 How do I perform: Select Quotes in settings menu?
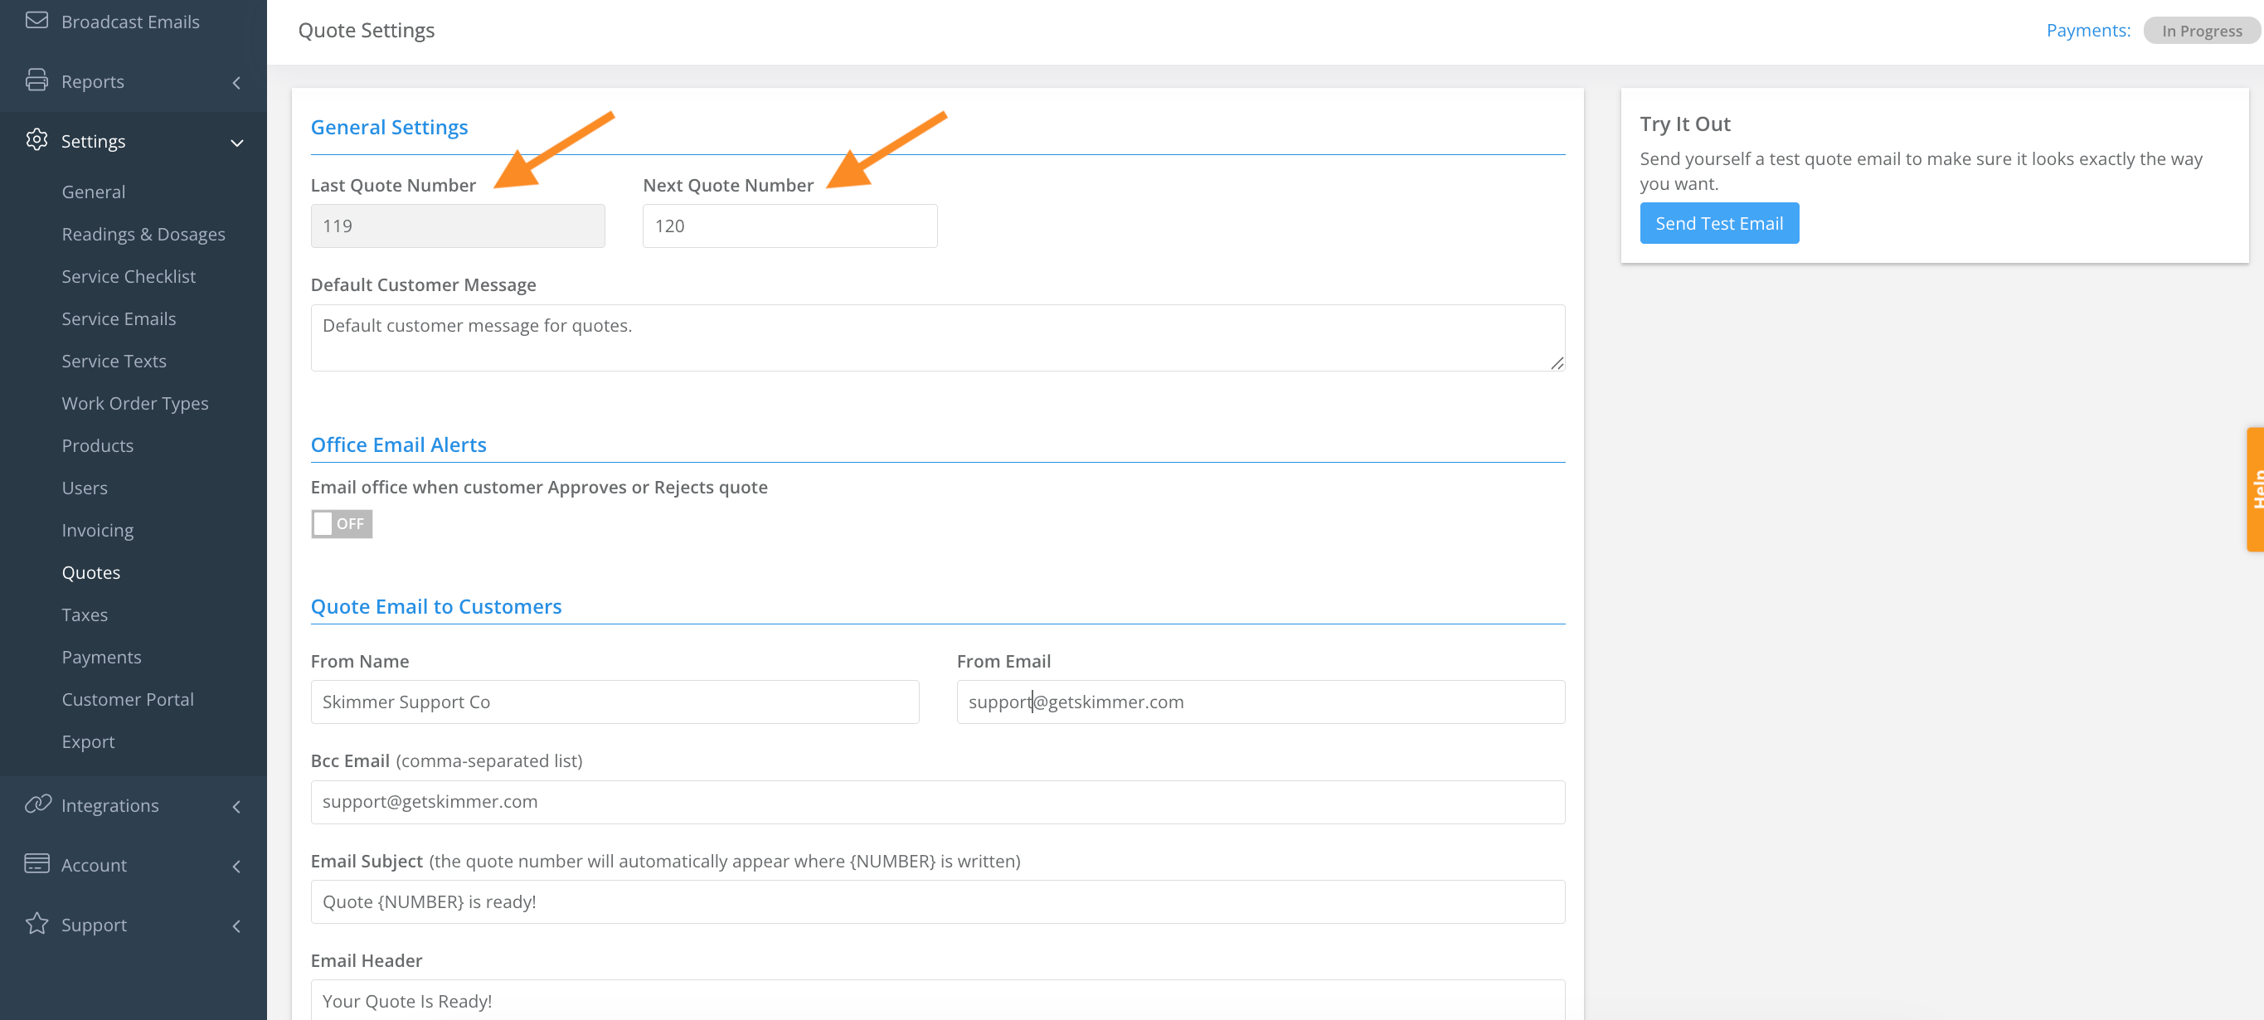click(90, 572)
